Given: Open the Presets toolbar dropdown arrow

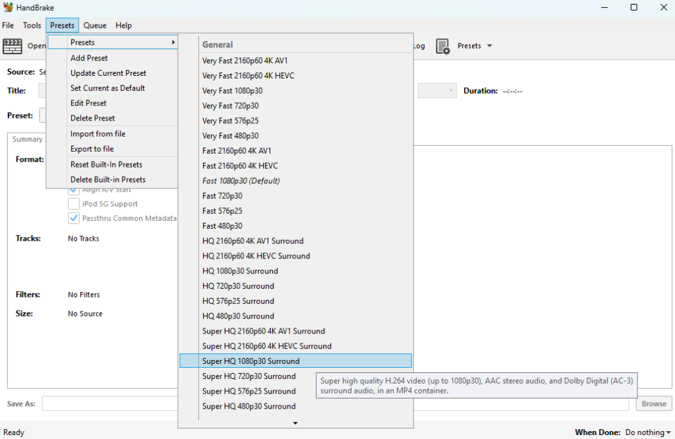Looking at the screenshot, I should click(488, 46).
